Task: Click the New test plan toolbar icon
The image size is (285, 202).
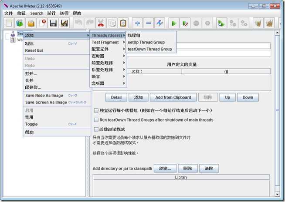Action: [x=9, y=23]
